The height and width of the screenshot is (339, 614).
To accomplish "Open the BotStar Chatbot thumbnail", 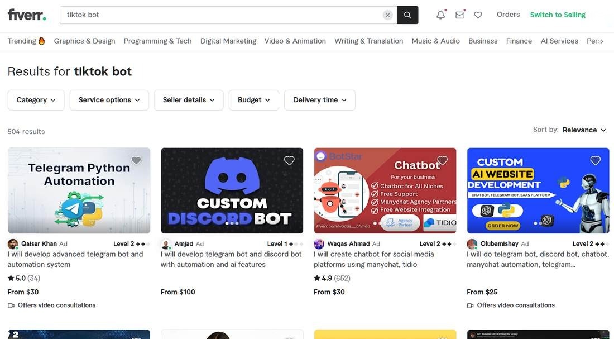I will click(x=385, y=190).
